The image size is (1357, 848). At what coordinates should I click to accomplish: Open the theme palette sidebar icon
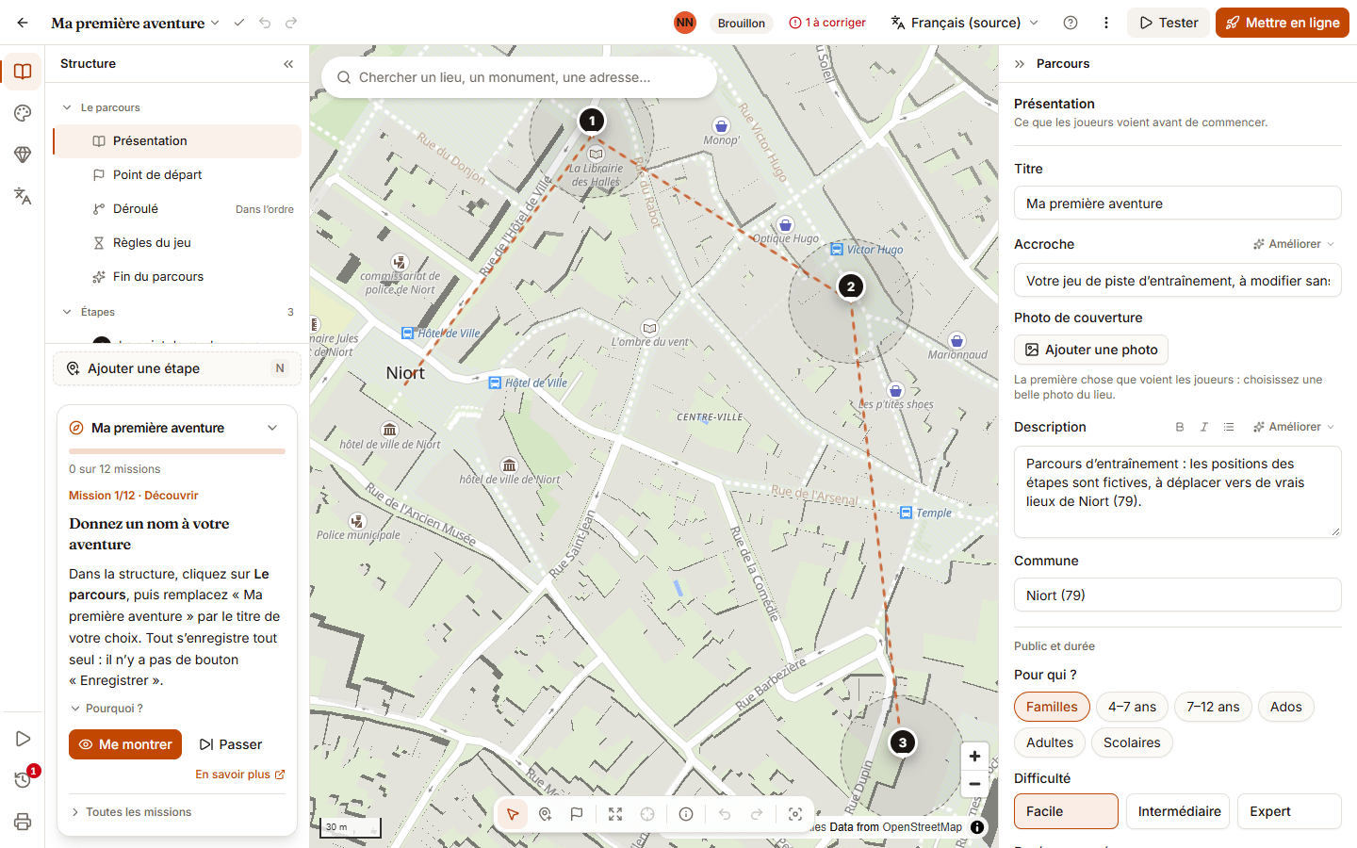pyautogui.click(x=23, y=113)
